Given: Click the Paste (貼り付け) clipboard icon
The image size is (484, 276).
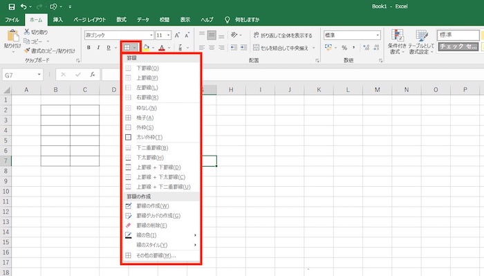Looking at the screenshot, I should pos(12,35).
